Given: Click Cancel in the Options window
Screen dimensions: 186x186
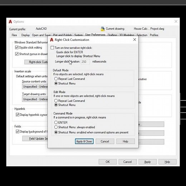Looking at the screenshot, I should point(127,162).
